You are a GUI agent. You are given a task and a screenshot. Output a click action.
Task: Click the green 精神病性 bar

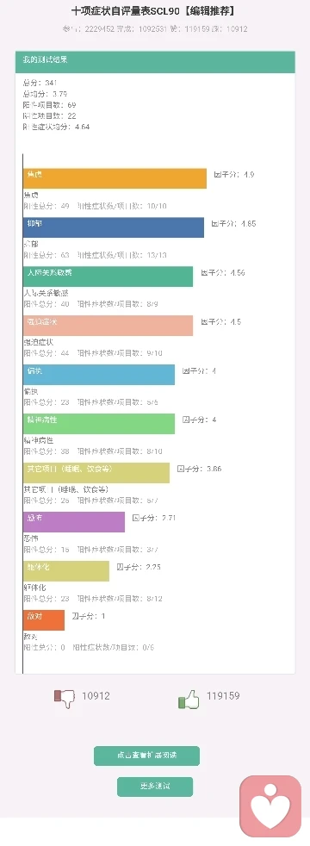[x=99, y=424]
